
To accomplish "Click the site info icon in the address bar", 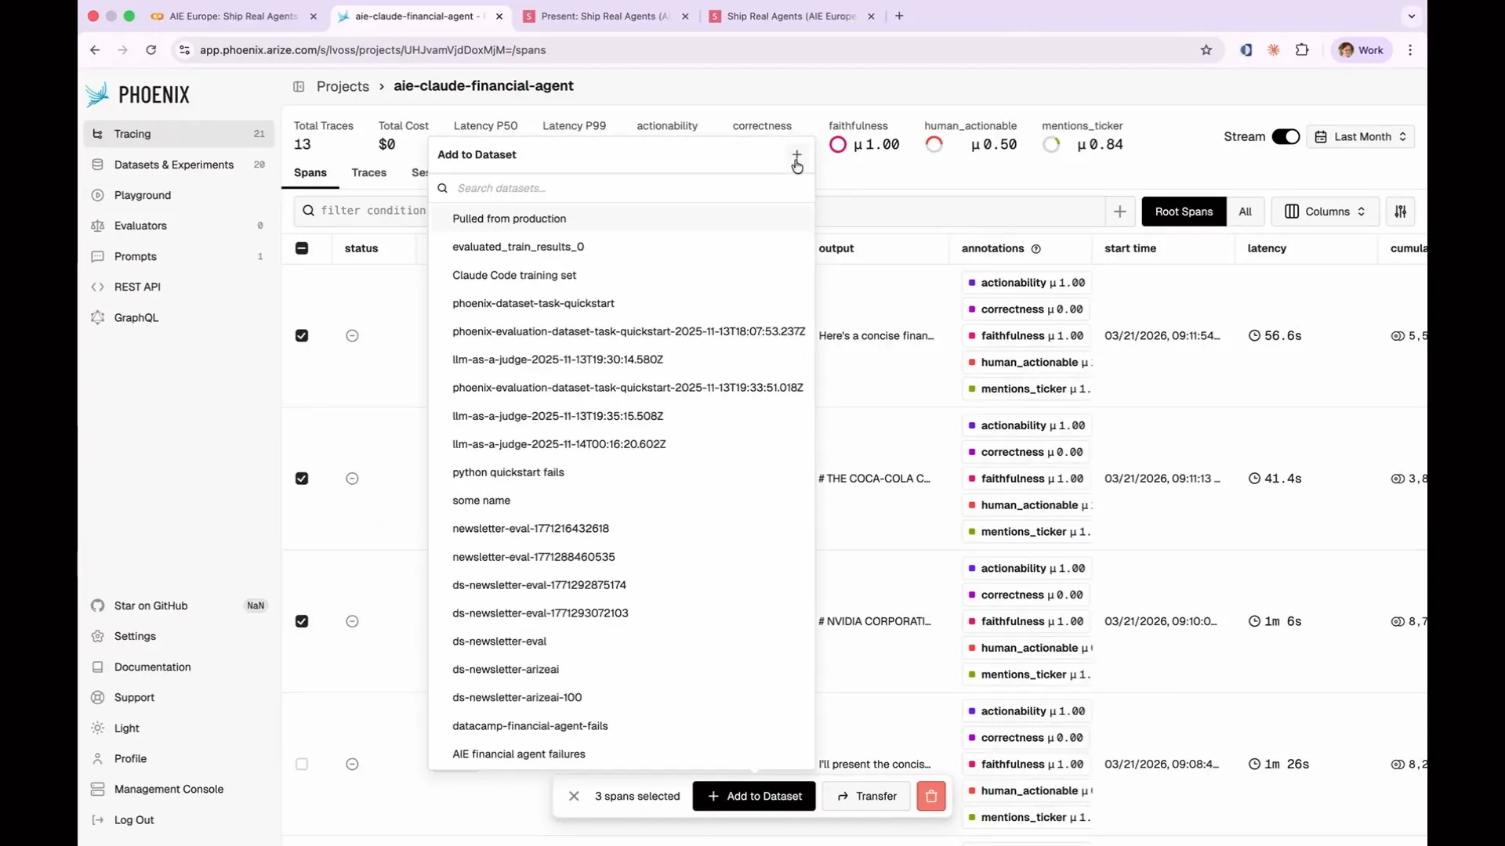I will (x=184, y=50).
